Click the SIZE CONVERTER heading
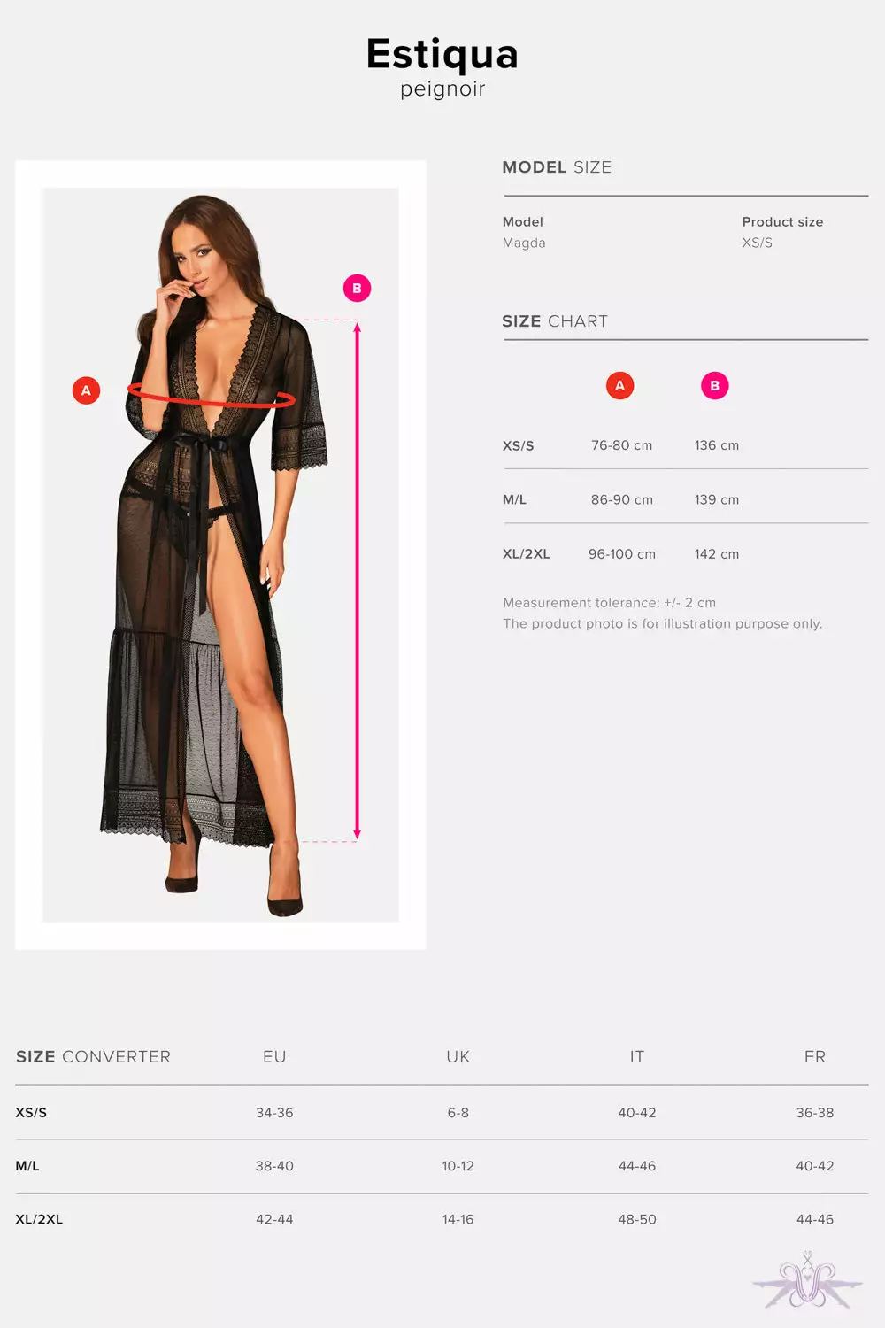The image size is (885, 1328). (x=93, y=1056)
